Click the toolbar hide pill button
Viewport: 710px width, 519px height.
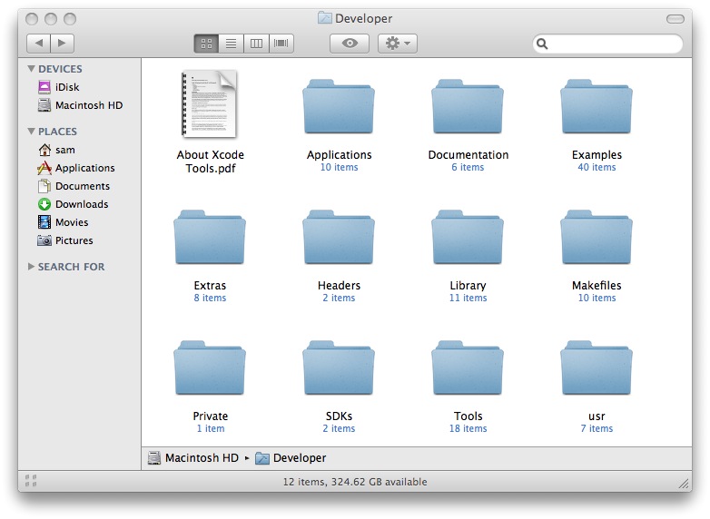(x=675, y=18)
